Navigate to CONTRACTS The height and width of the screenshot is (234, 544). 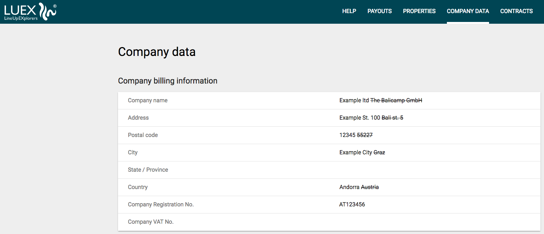point(516,11)
